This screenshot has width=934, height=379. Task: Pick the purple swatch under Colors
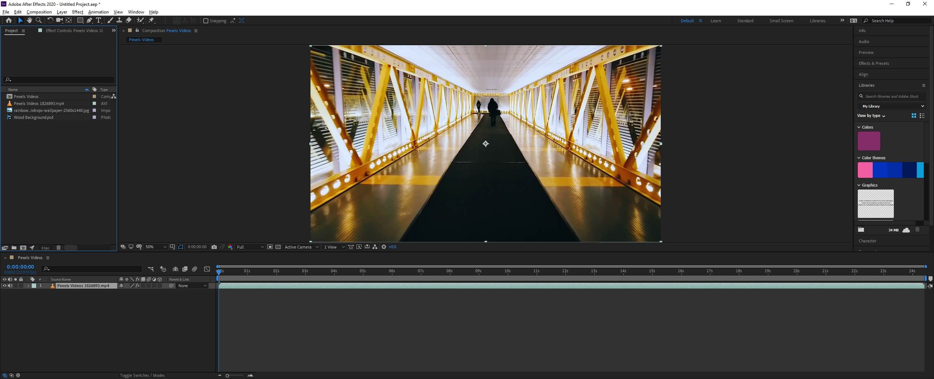[x=869, y=141]
